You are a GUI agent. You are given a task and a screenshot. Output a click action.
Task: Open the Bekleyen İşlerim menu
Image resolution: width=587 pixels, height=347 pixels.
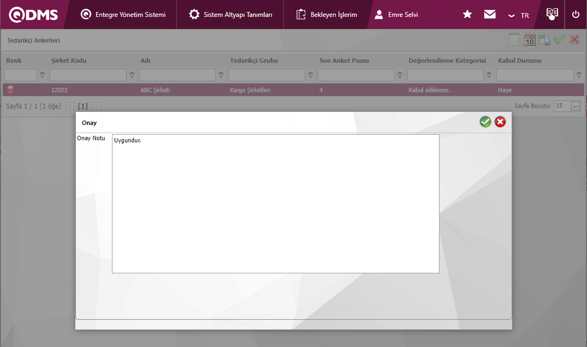click(x=327, y=15)
